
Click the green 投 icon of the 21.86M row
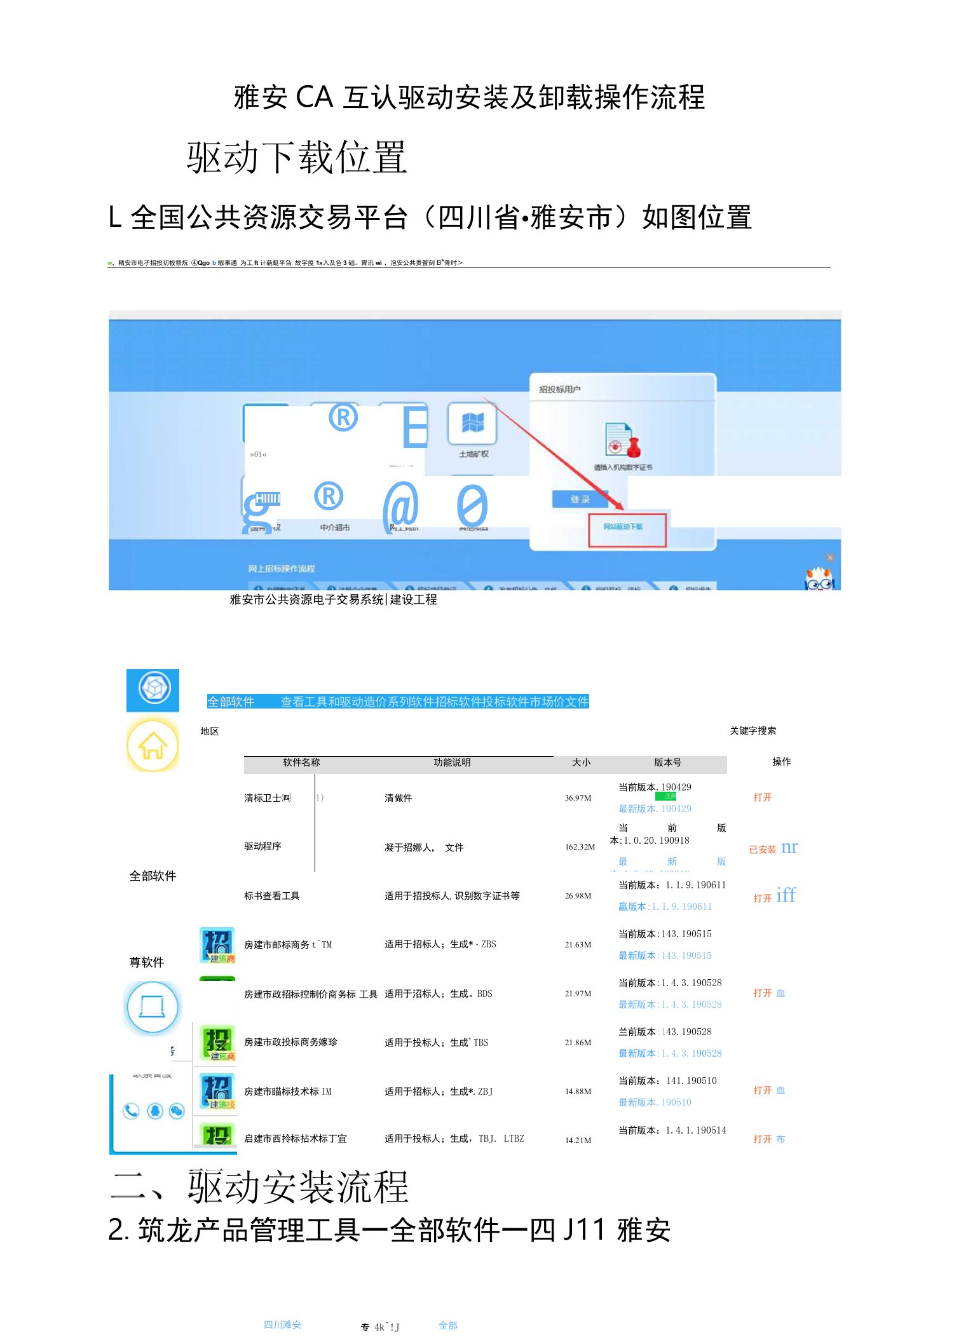217,1043
